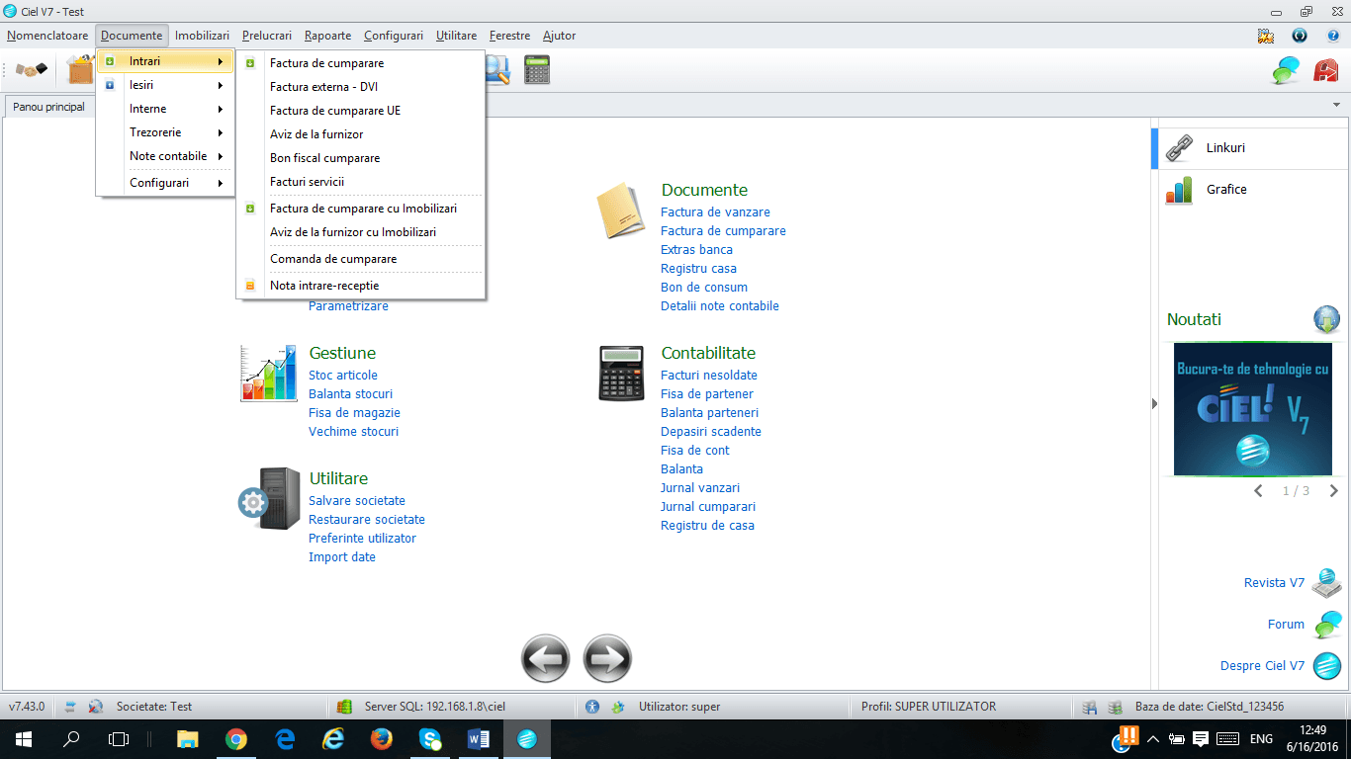Screen dimensions: 1351x759
Task: Click the large right arrow button
Action: 607,658
